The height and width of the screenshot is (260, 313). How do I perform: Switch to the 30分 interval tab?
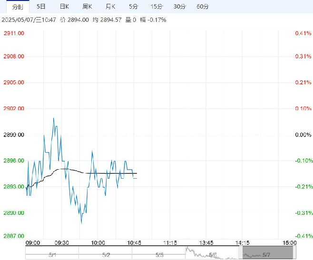[180, 7]
